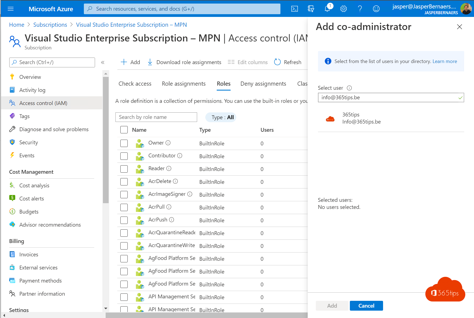474x318 pixels.
Task: Click the Learn more link
Action: (444, 61)
